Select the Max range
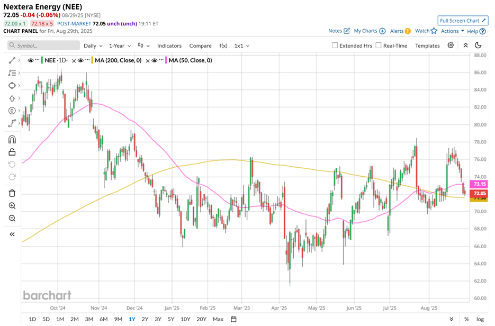Screen dimensions: 495x326 click(218, 319)
